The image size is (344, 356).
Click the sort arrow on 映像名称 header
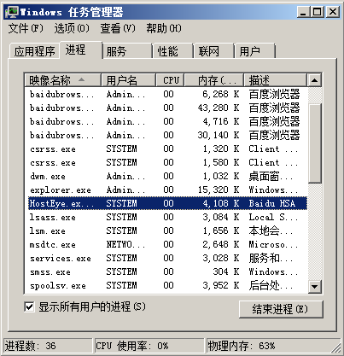[81, 79]
